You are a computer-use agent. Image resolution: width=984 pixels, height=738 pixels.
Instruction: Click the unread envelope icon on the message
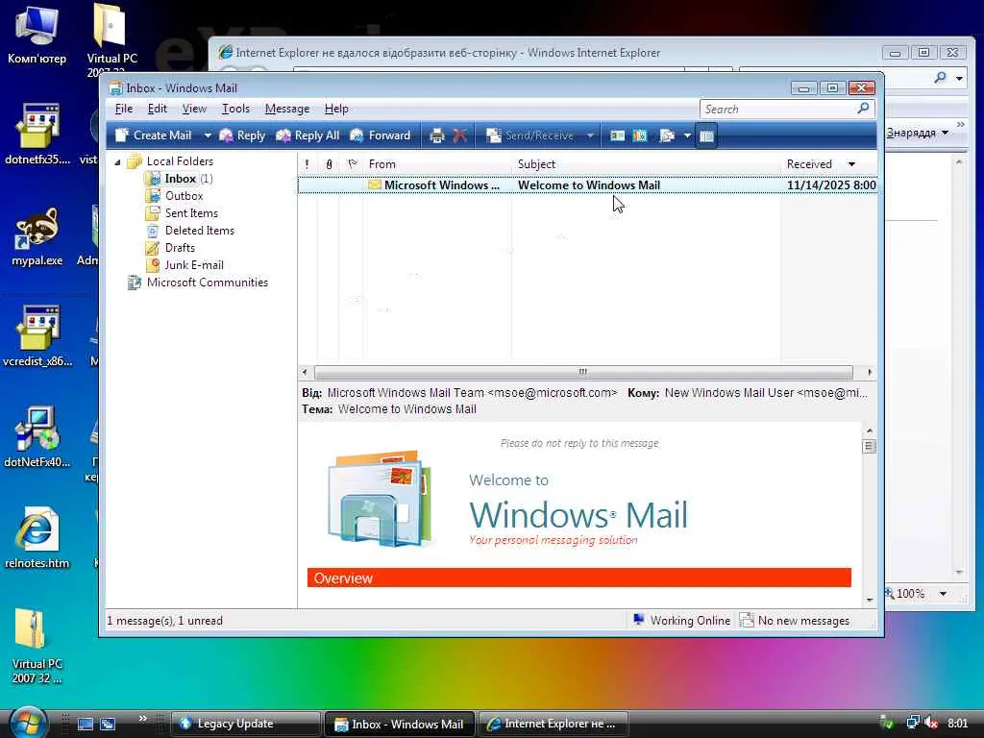(x=375, y=185)
